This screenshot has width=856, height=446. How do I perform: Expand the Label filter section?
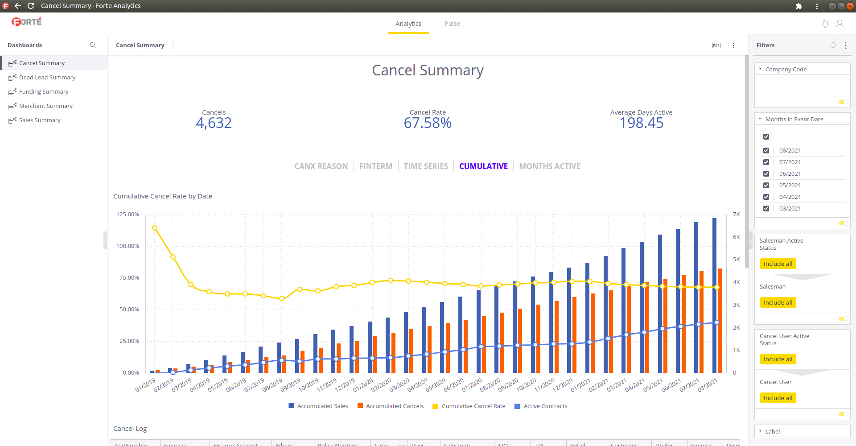pos(760,431)
